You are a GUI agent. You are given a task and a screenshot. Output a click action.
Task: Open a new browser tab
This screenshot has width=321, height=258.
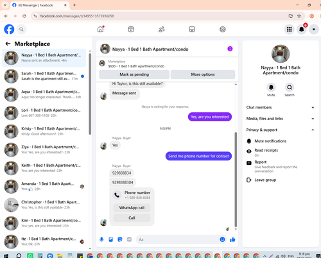[x=74, y=5]
